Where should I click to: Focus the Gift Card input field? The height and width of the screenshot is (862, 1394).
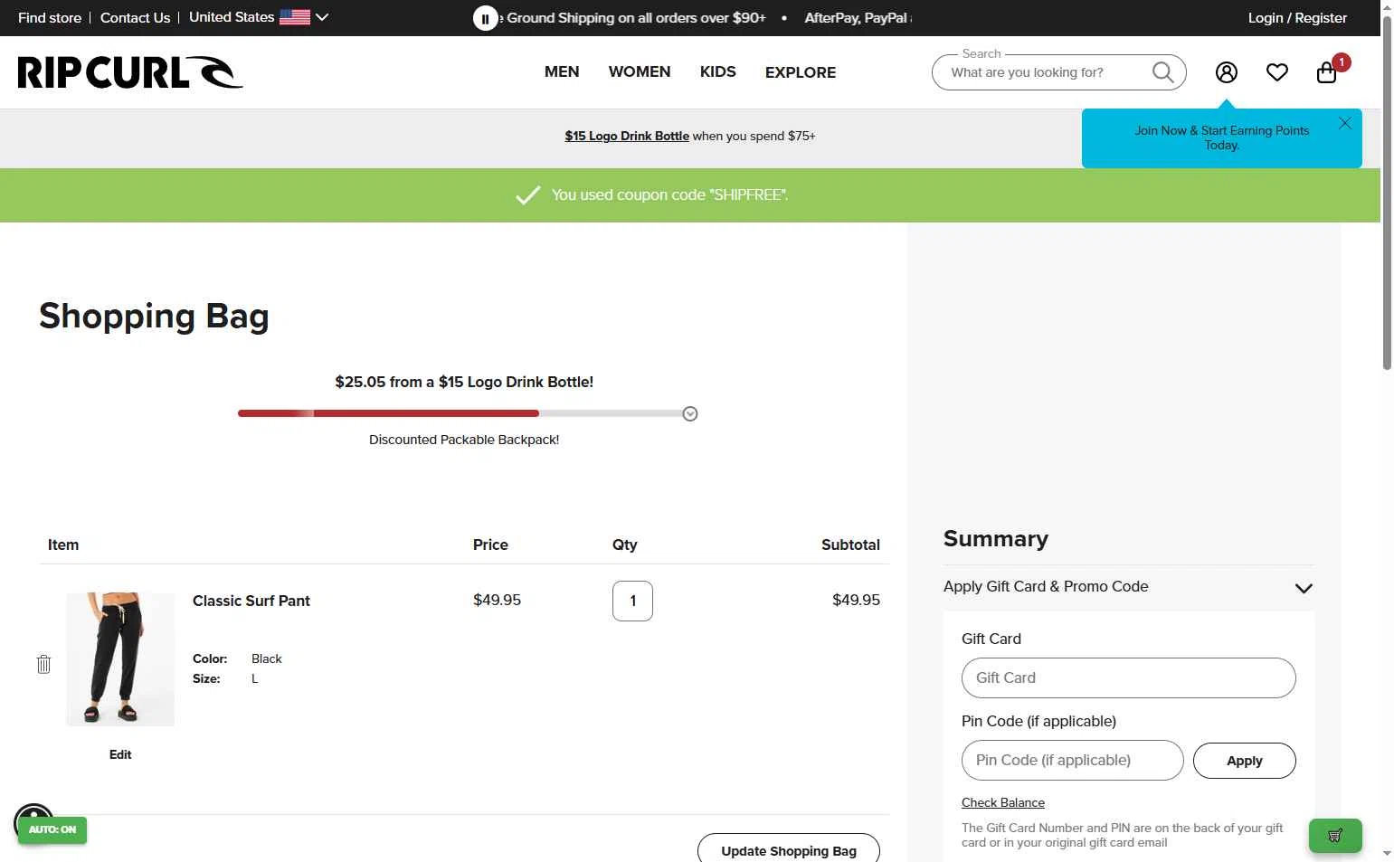[x=1129, y=677]
